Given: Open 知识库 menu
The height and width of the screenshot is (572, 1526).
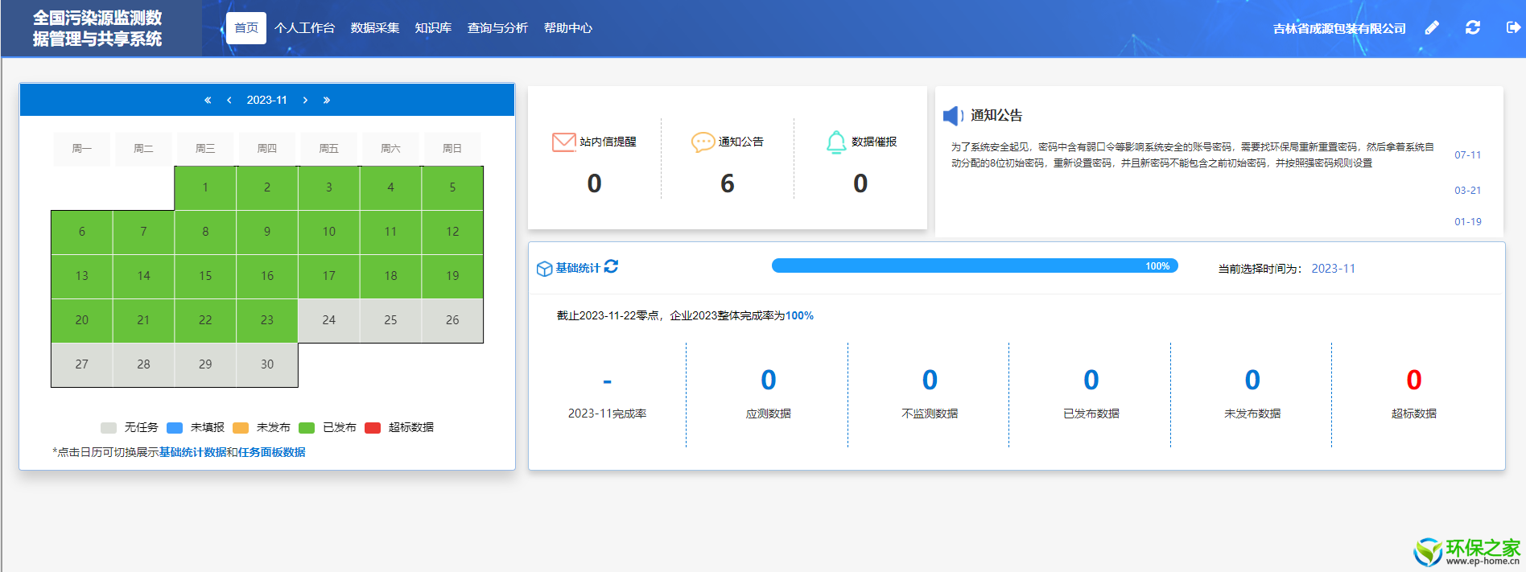Looking at the screenshot, I should [433, 28].
